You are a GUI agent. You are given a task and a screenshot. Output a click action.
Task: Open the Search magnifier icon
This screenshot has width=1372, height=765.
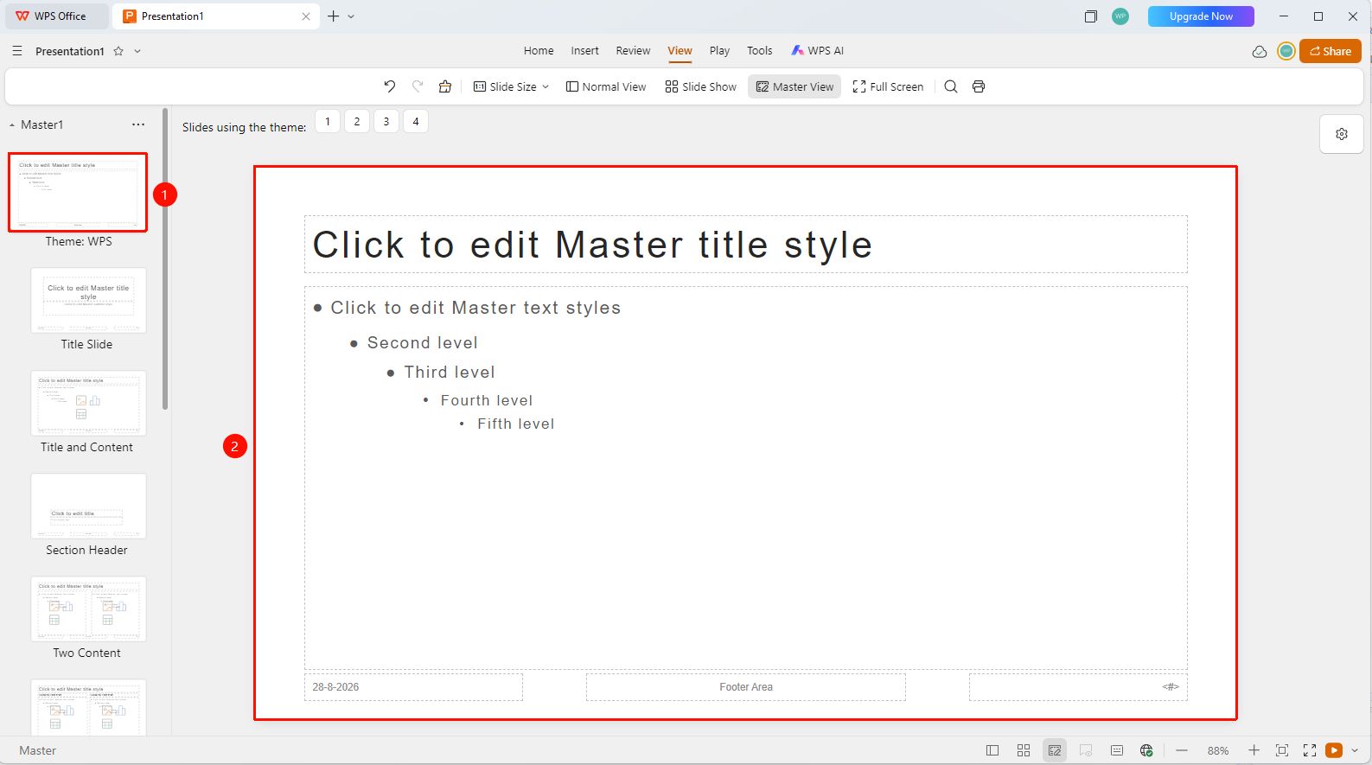951,86
